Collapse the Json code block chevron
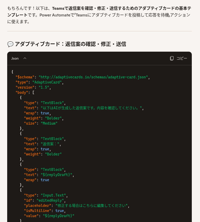This screenshot has height=222, width=200. tap(25, 58)
